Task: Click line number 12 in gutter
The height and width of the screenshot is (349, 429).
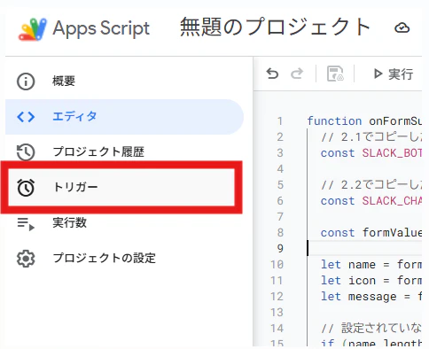Action: pyautogui.click(x=277, y=297)
